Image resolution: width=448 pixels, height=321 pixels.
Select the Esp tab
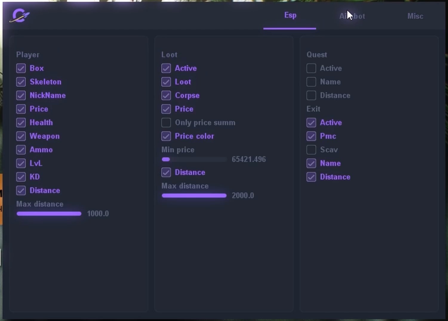pyautogui.click(x=290, y=15)
